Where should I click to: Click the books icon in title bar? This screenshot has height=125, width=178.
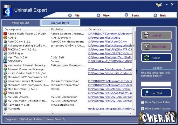[159, 5]
